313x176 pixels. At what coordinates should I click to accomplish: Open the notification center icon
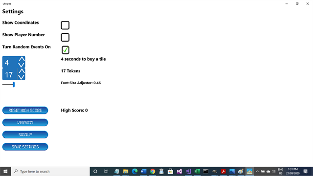pyautogui.click(x=305, y=172)
